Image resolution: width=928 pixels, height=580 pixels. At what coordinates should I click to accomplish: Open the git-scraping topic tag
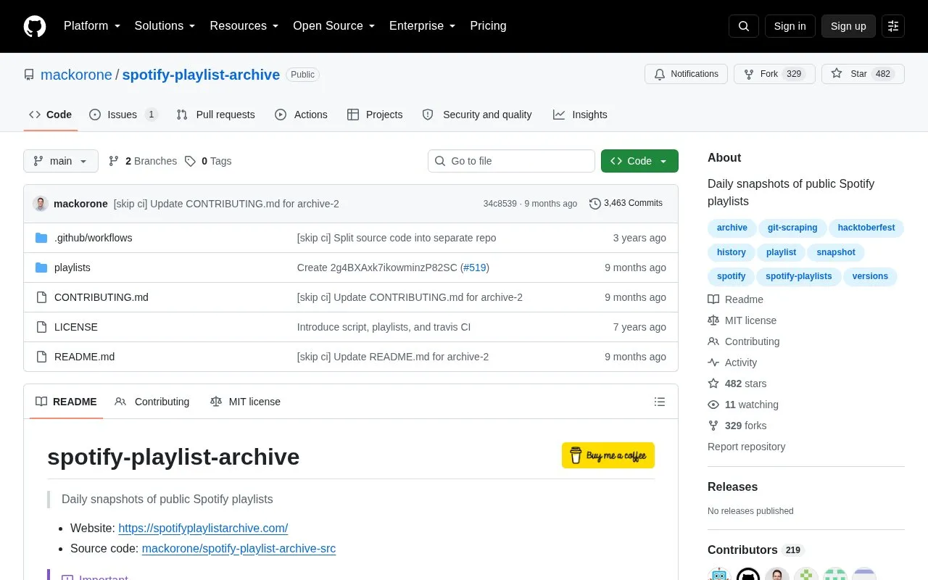792,228
